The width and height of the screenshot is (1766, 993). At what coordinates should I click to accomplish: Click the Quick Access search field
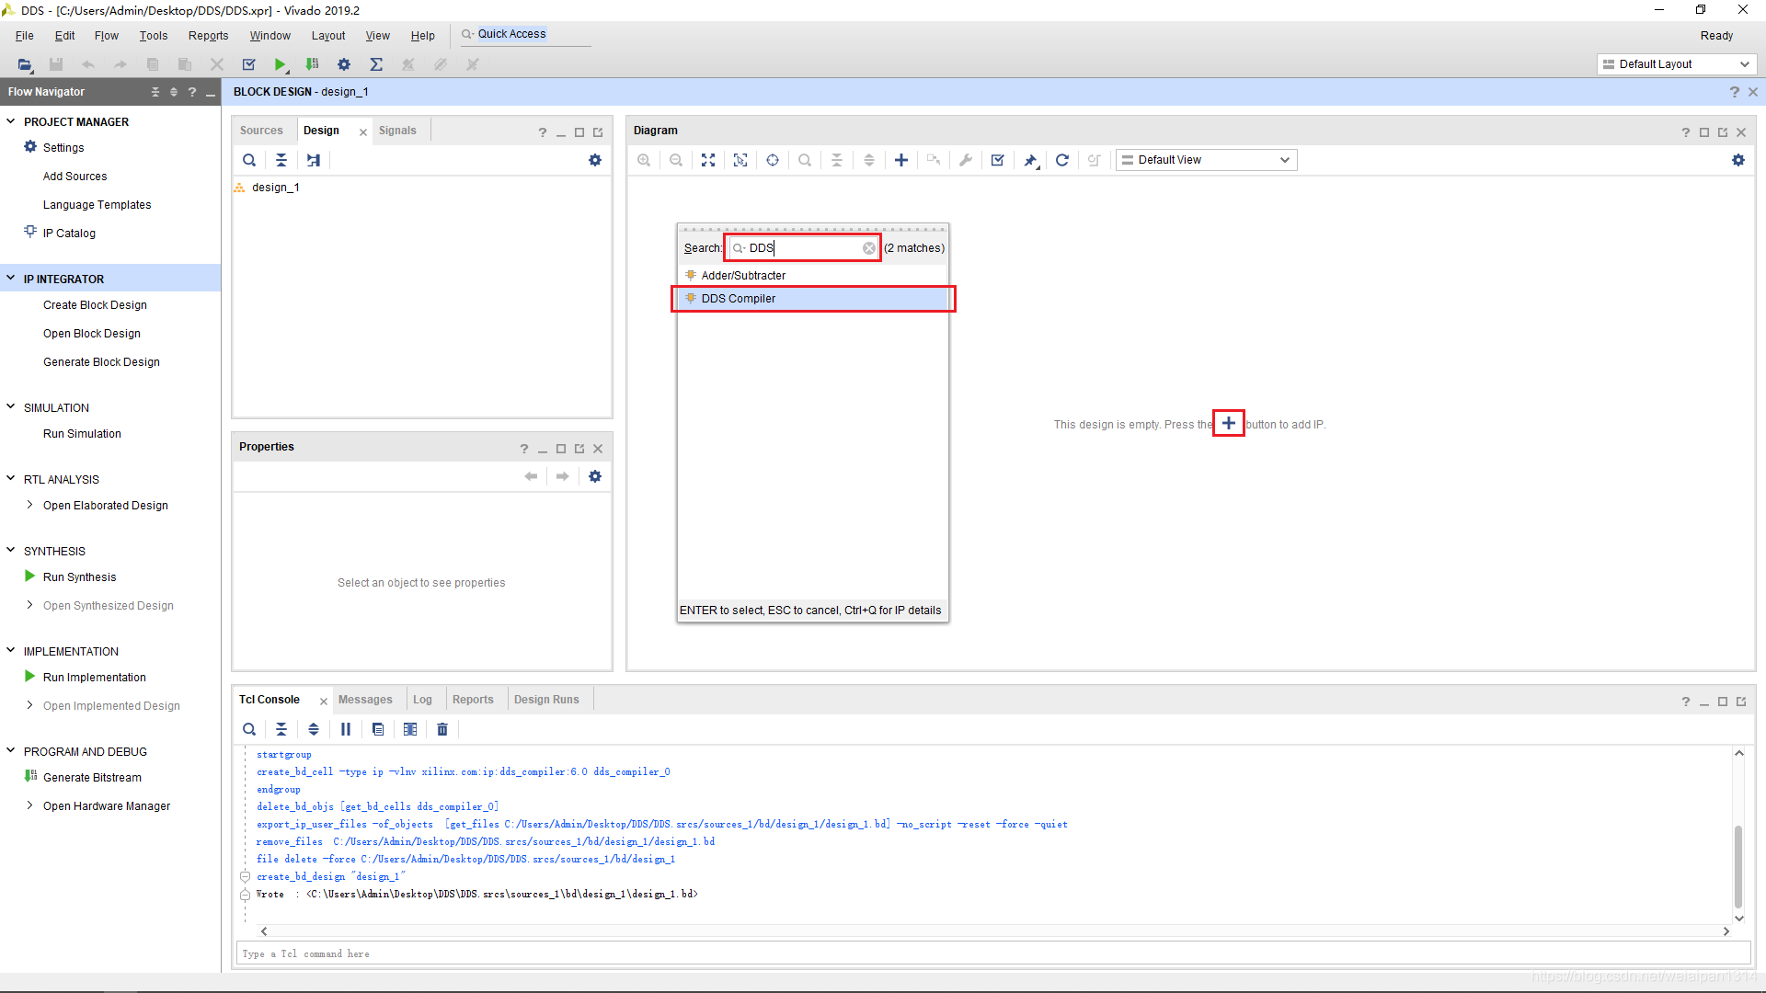524,34
